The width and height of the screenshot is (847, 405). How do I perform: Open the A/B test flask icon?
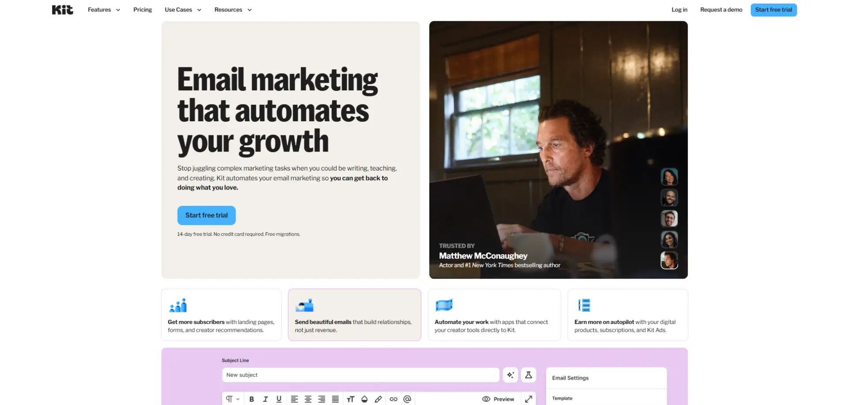coord(528,375)
